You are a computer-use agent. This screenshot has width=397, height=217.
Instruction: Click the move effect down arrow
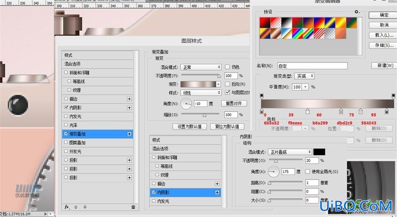tap(85, 207)
